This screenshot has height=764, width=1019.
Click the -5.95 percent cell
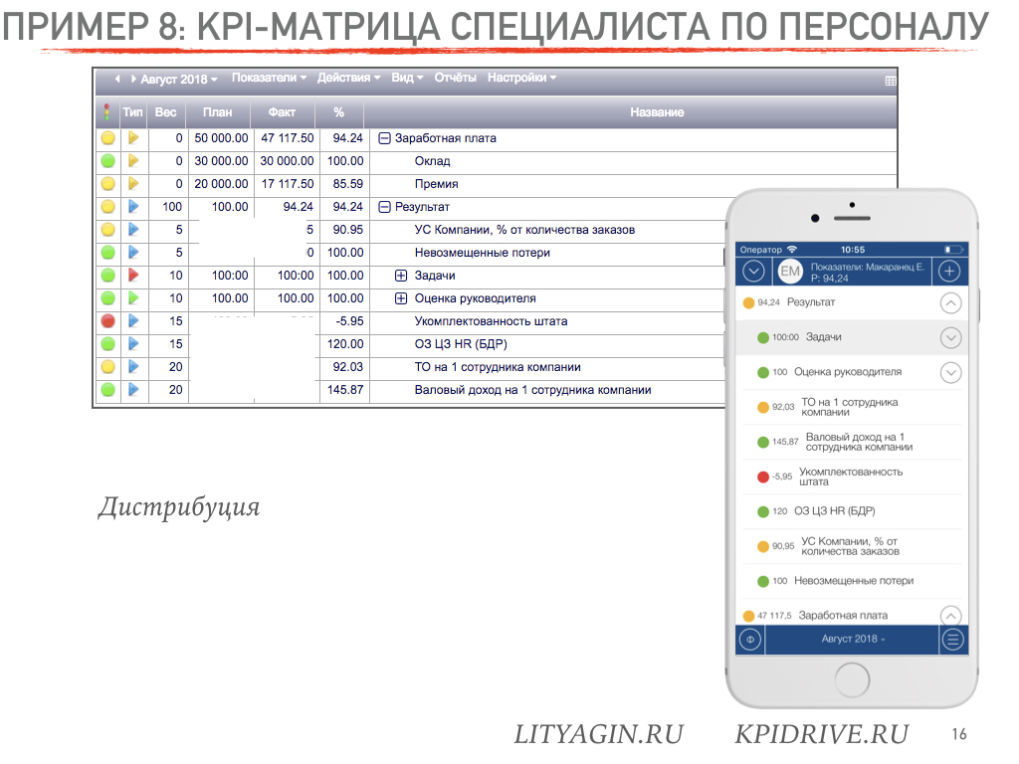click(349, 321)
